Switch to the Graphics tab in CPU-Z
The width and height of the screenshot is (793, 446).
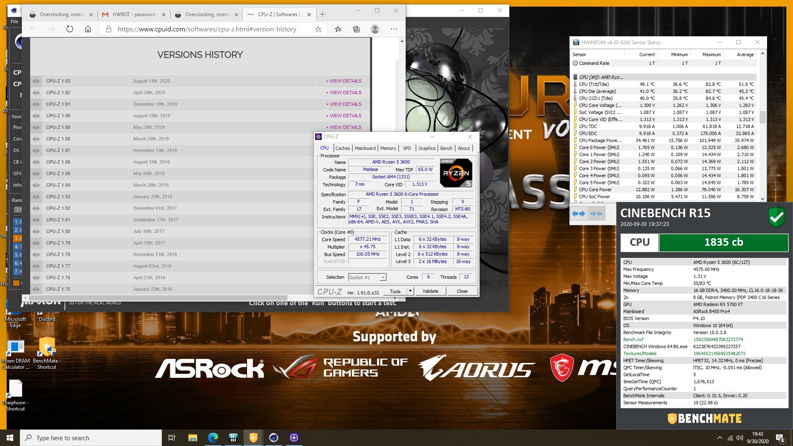pyautogui.click(x=427, y=148)
